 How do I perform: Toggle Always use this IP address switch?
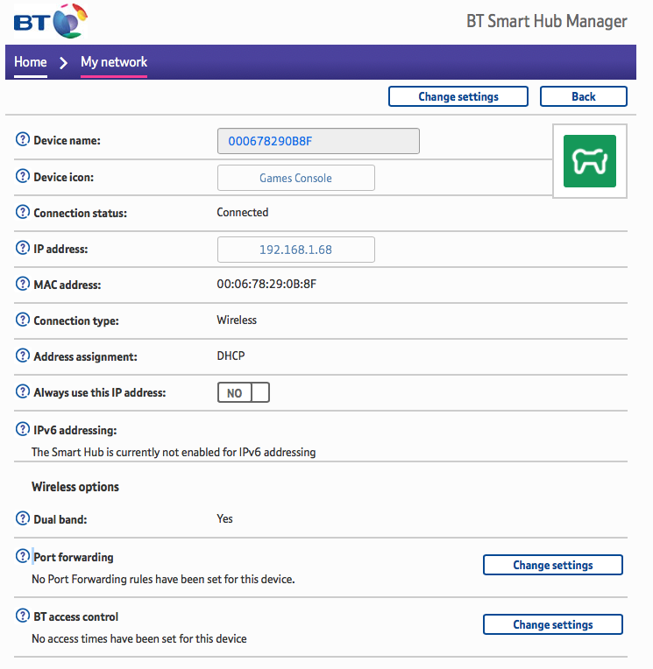point(244,392)
